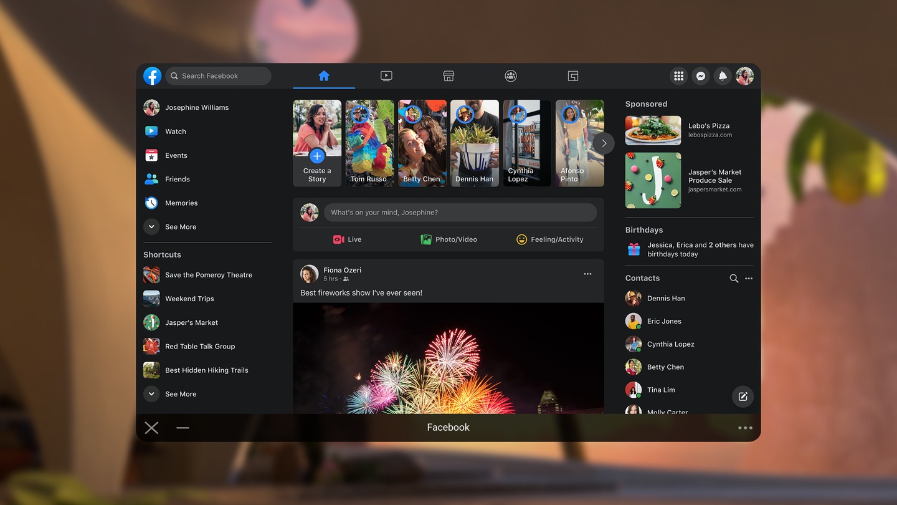Image resolution: width=897 pixels, height=505 pixels.
Task: Open Messenger from the top bar
Action: (700, 75)
